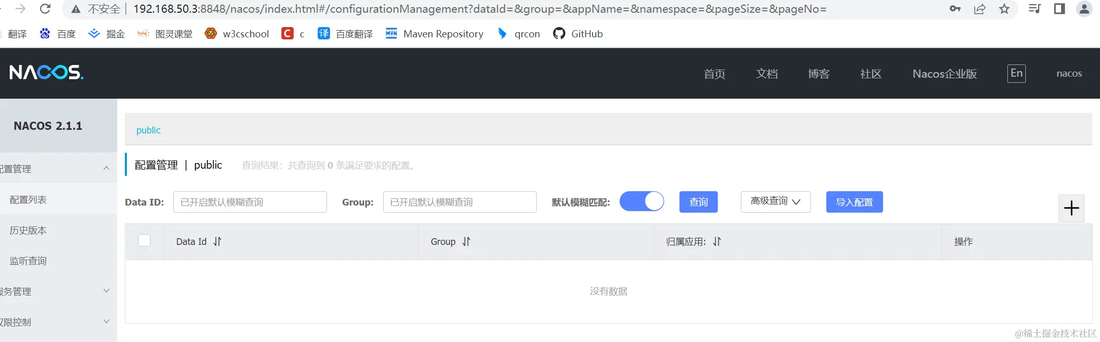This screenshot has height=342, width=1100.
Task: Open 文档 in top navigation
Action: tap(766, 74)
